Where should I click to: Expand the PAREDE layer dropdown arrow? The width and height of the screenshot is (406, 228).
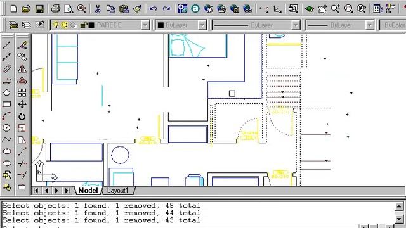(x=145, y=25)
